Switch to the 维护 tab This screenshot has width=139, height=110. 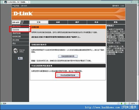pyautogui.click(x=77, y=22)
